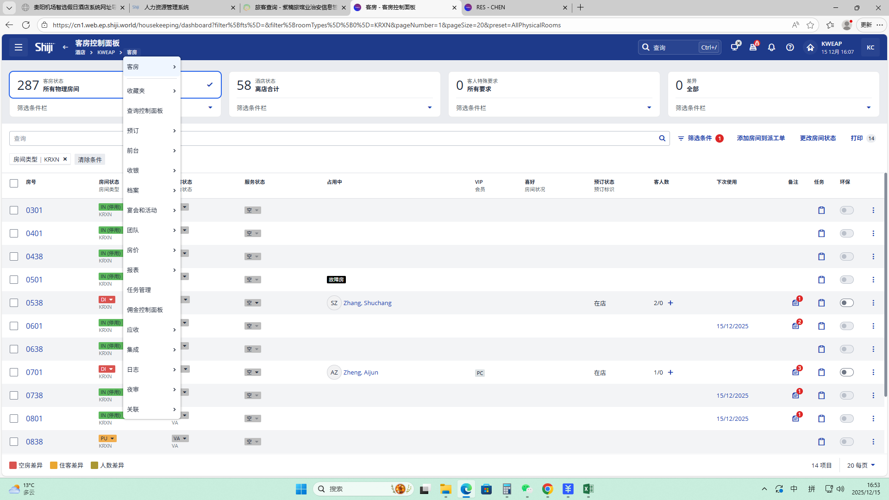The width and height of the screenshot is (889, 500).
Task: Expand DI status dropdown for room 0538
Action: [x=111, y=300]
